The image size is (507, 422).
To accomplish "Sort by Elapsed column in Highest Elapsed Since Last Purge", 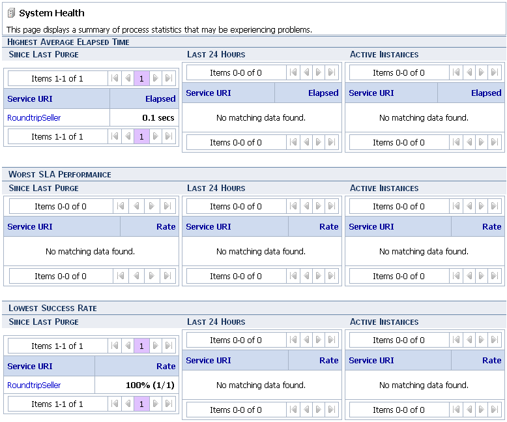I will tap(160, 99).
